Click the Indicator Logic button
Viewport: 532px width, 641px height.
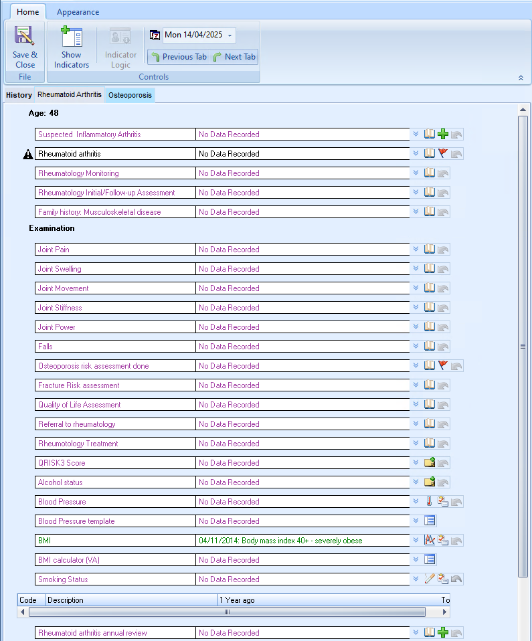tap(120, 49)
